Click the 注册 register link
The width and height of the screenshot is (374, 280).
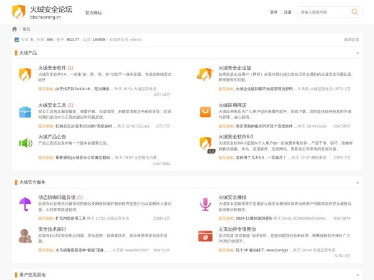tap(287, 12)
